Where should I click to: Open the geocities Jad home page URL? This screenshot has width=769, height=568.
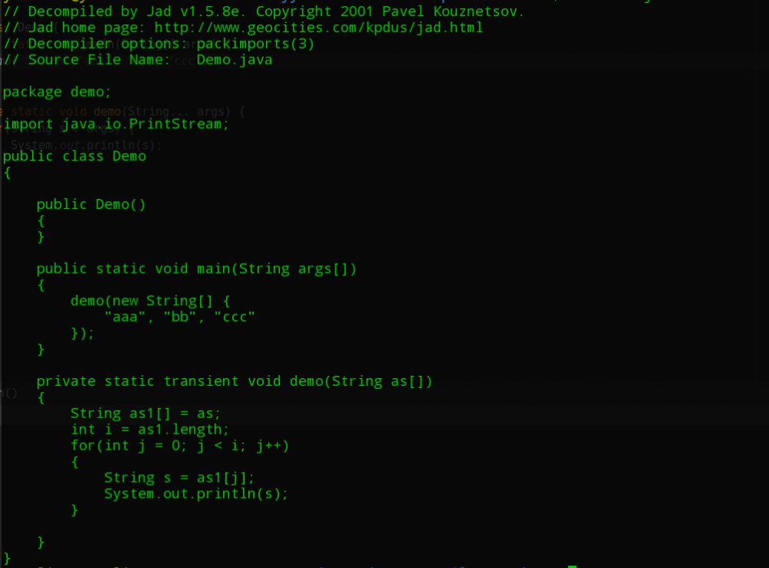coord(319,28)
